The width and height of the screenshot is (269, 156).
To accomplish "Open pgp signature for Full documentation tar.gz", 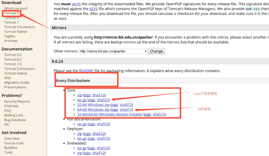I will pyautogui.click(x=92, y=124).
